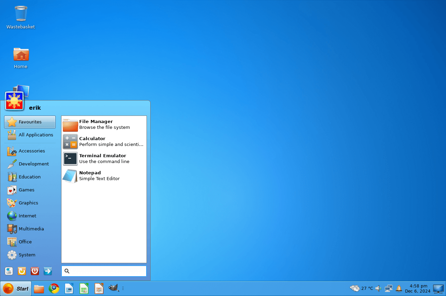Image resolution: width=446 pixels, height=296 pixels.
Task: Launch Notepad from favourites
Action: 104,176
